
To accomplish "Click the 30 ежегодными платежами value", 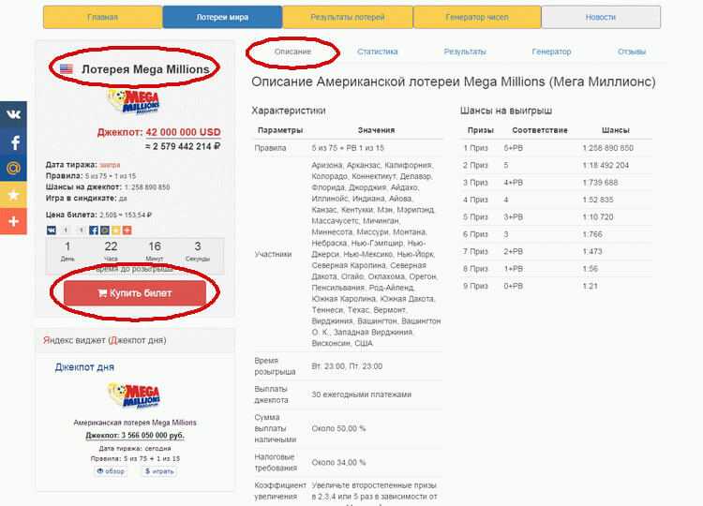I will point(362,394).
